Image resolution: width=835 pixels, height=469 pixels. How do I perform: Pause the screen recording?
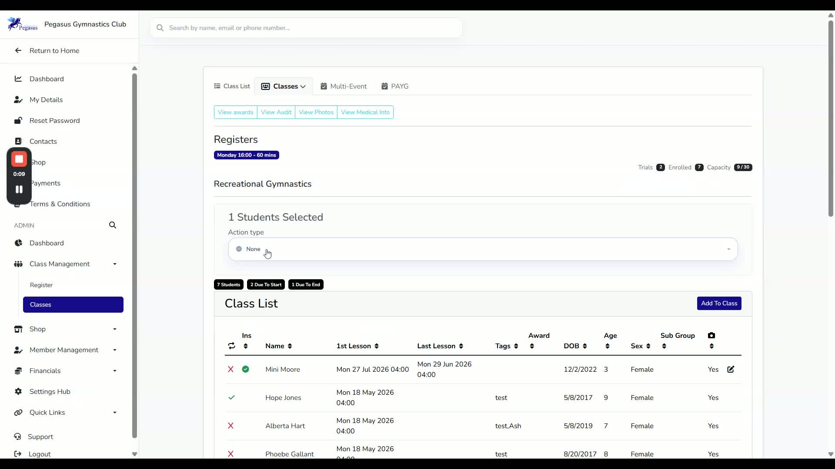(19, 189)
